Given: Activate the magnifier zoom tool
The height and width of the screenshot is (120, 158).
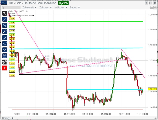Looking at the screenshot, I should tap(5, 31).
